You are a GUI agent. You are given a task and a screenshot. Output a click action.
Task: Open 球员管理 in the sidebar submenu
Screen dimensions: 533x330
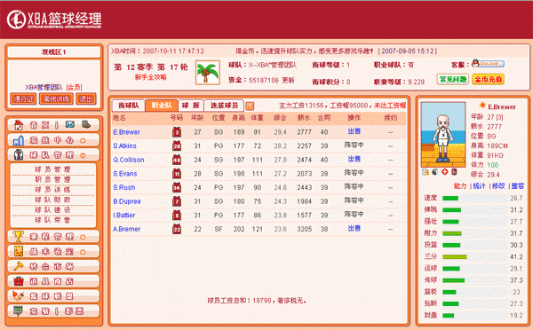(53, 169)
